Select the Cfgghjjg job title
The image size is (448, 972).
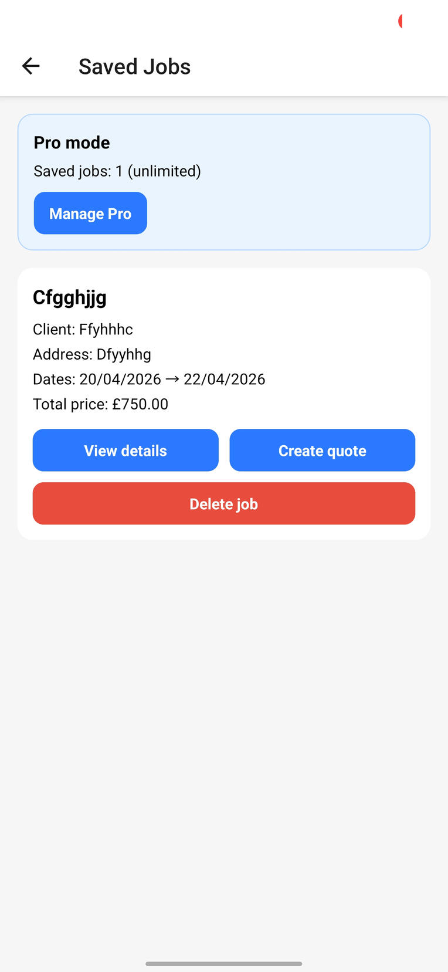[x=70, y=297]
